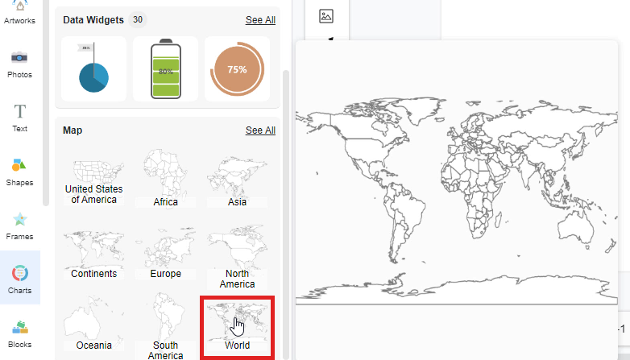The width and height of the screenshot is (630, 360).
Task: Insert the 80% battery data widget
Action: (x=166, y=68)
